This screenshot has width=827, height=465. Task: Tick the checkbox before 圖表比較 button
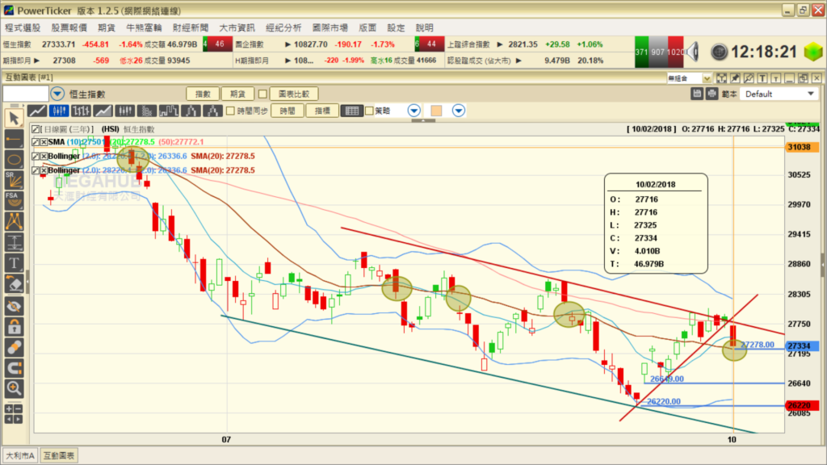coord(262,94)
